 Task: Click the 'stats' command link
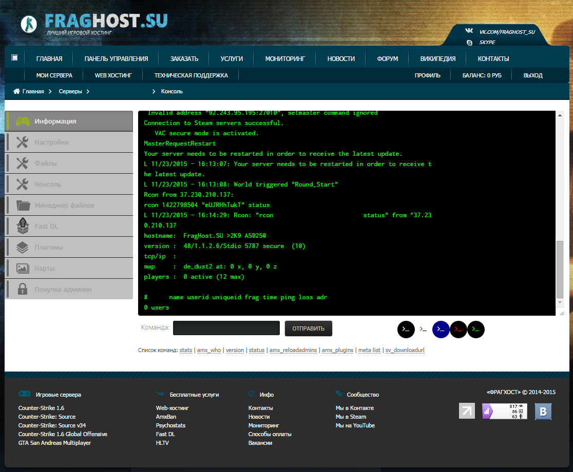(186, 350)
